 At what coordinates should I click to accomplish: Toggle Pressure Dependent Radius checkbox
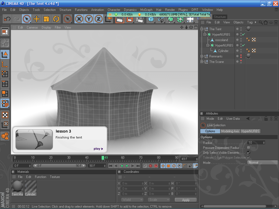[x=248, y=148]
